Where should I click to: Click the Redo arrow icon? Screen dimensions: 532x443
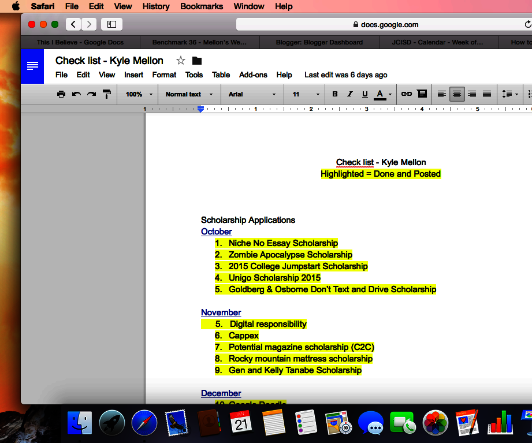point(91,94)
